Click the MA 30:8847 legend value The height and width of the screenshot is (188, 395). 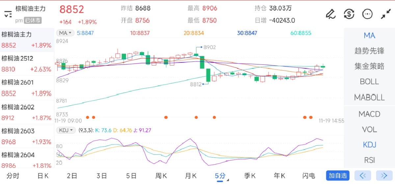click(x=247, y=33)
